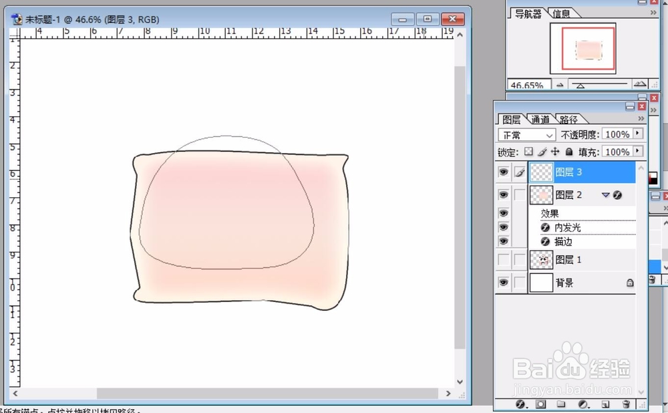Click the lock all padlock icon
This screenshot has width=668, height=413.
(568, 151)
